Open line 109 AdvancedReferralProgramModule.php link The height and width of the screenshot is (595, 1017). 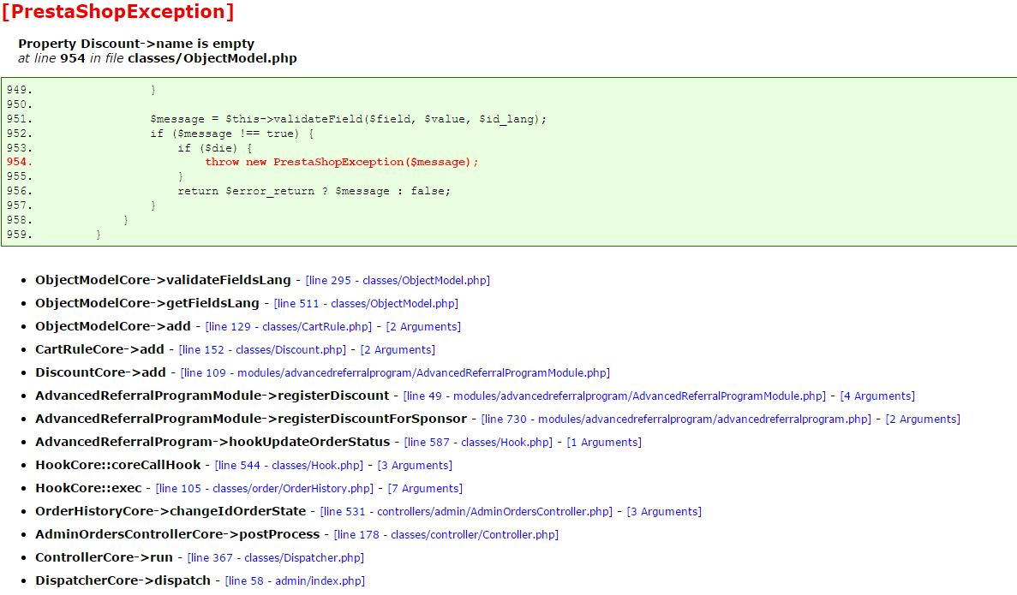(395, 373)
